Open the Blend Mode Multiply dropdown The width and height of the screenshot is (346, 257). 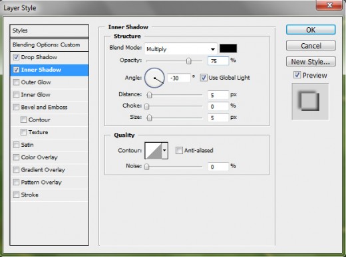(x=181, y=49)
